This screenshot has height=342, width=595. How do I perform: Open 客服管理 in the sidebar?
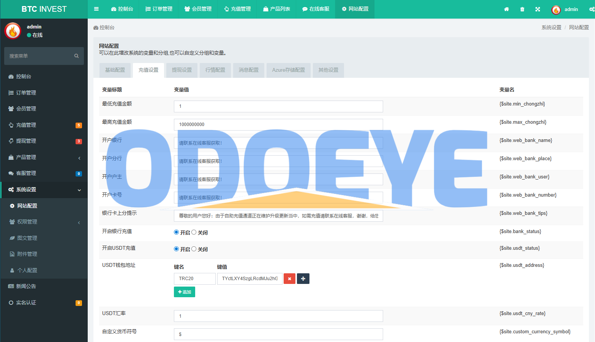44,173
